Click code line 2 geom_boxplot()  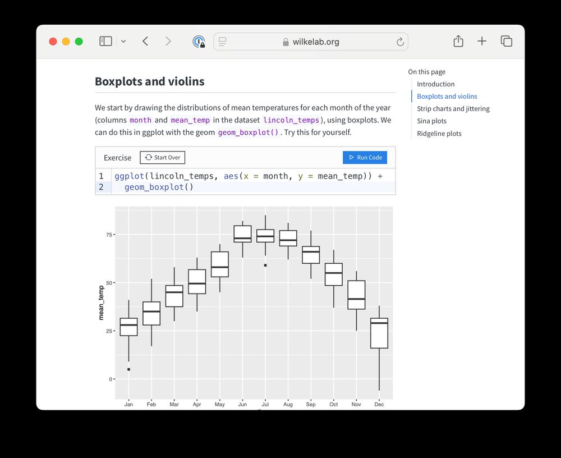159,187
